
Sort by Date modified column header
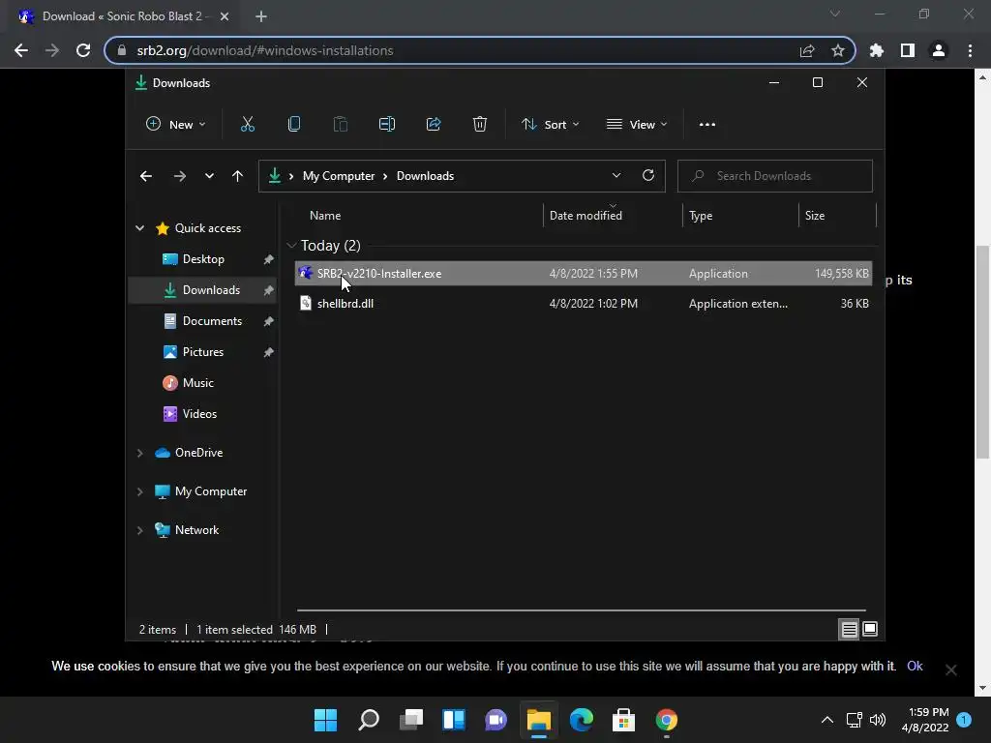[613, 216]
